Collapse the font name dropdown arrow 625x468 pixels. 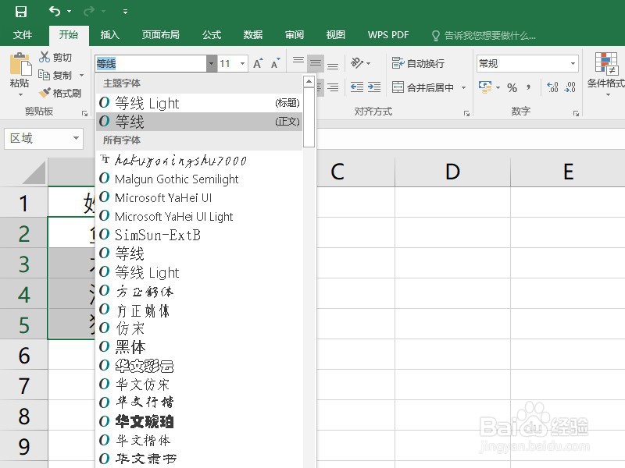pyautogui.click(x=211, y=64)
